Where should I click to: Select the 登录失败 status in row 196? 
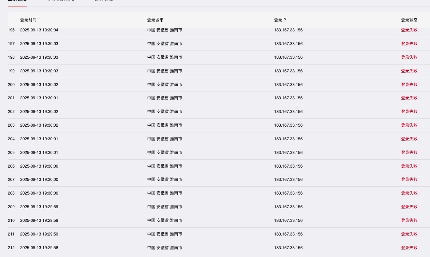pos(409,30)
